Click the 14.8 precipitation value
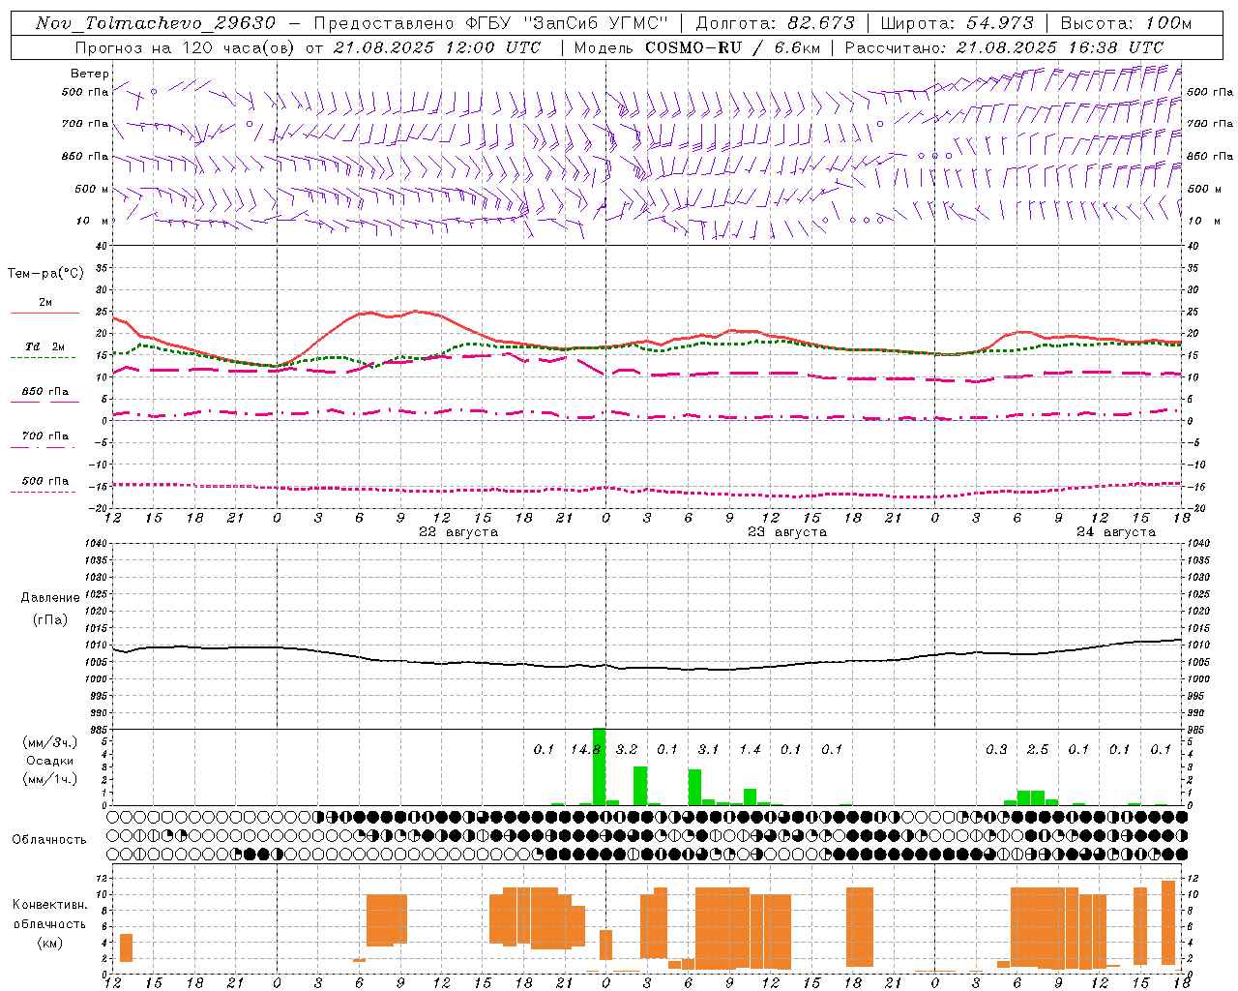 (x=585, y=749)
